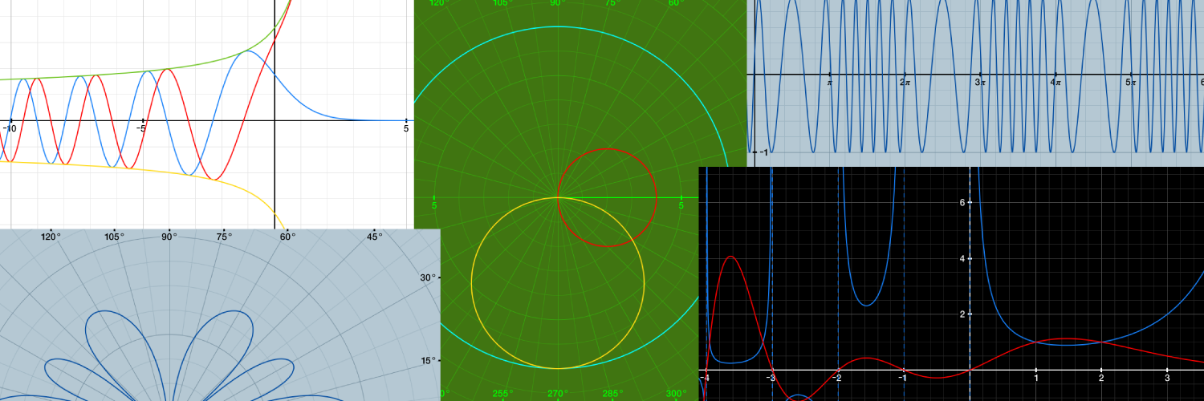The image size is (1204, 401).
Task: Click the -3 label on the black graph's x-axis
Action: 771,377
